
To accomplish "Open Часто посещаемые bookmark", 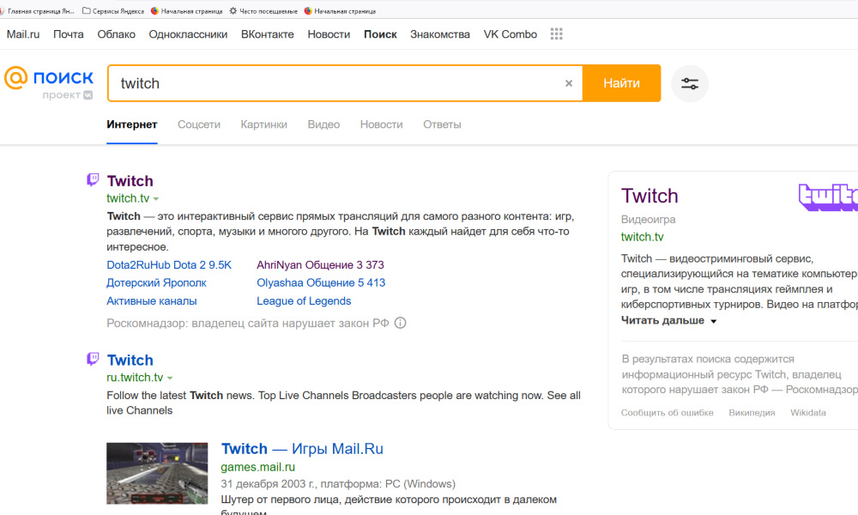I will pyautogui.click(x=263, y=10).
